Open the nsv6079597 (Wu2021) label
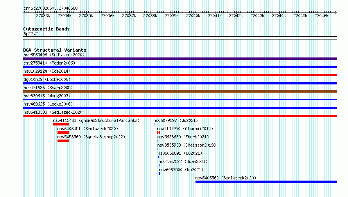Image resolution: width=348 pixels, height=197 pixels. coord(176,120)
